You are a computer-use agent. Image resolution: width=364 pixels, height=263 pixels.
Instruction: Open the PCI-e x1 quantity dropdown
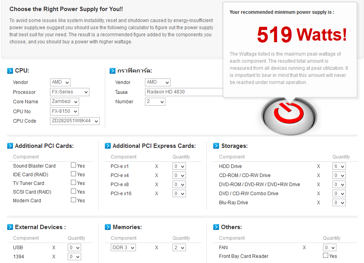click(179, 166)
